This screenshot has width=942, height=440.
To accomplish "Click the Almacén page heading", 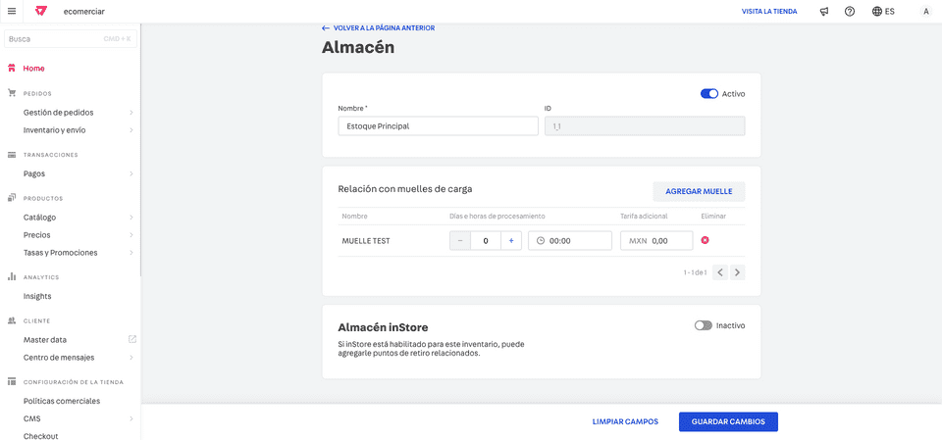I will 358,47.
